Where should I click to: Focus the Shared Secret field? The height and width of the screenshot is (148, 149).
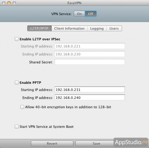(x=90, y=62)
